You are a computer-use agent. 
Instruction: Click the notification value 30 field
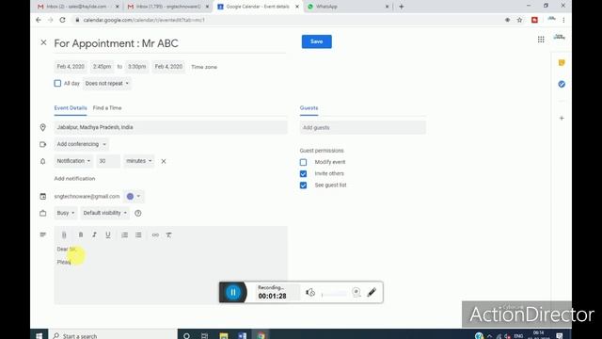point(108,161)
